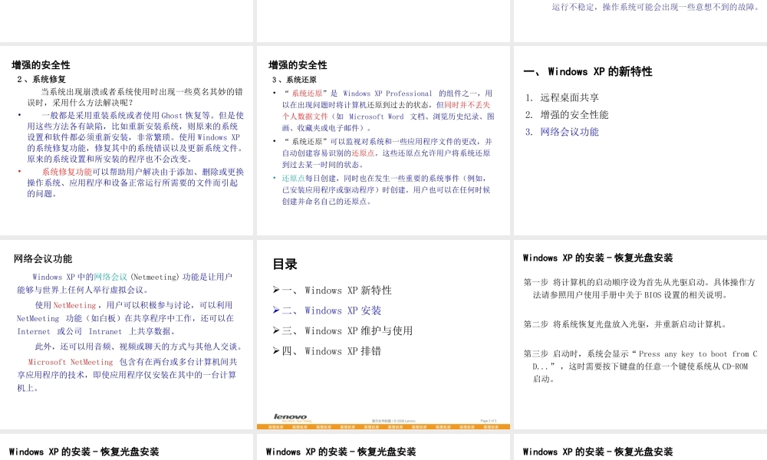
Task: Click the 网络会议功能 slide title
Action: (42, 258)
